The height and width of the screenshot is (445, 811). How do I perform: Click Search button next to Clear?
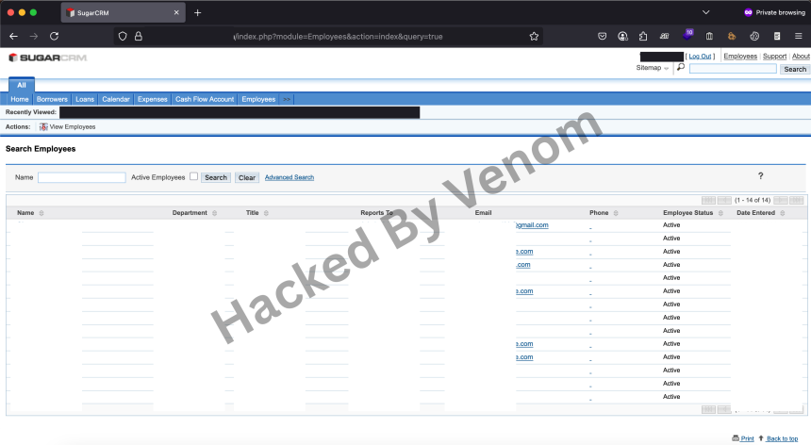click(x=216, y=177)
